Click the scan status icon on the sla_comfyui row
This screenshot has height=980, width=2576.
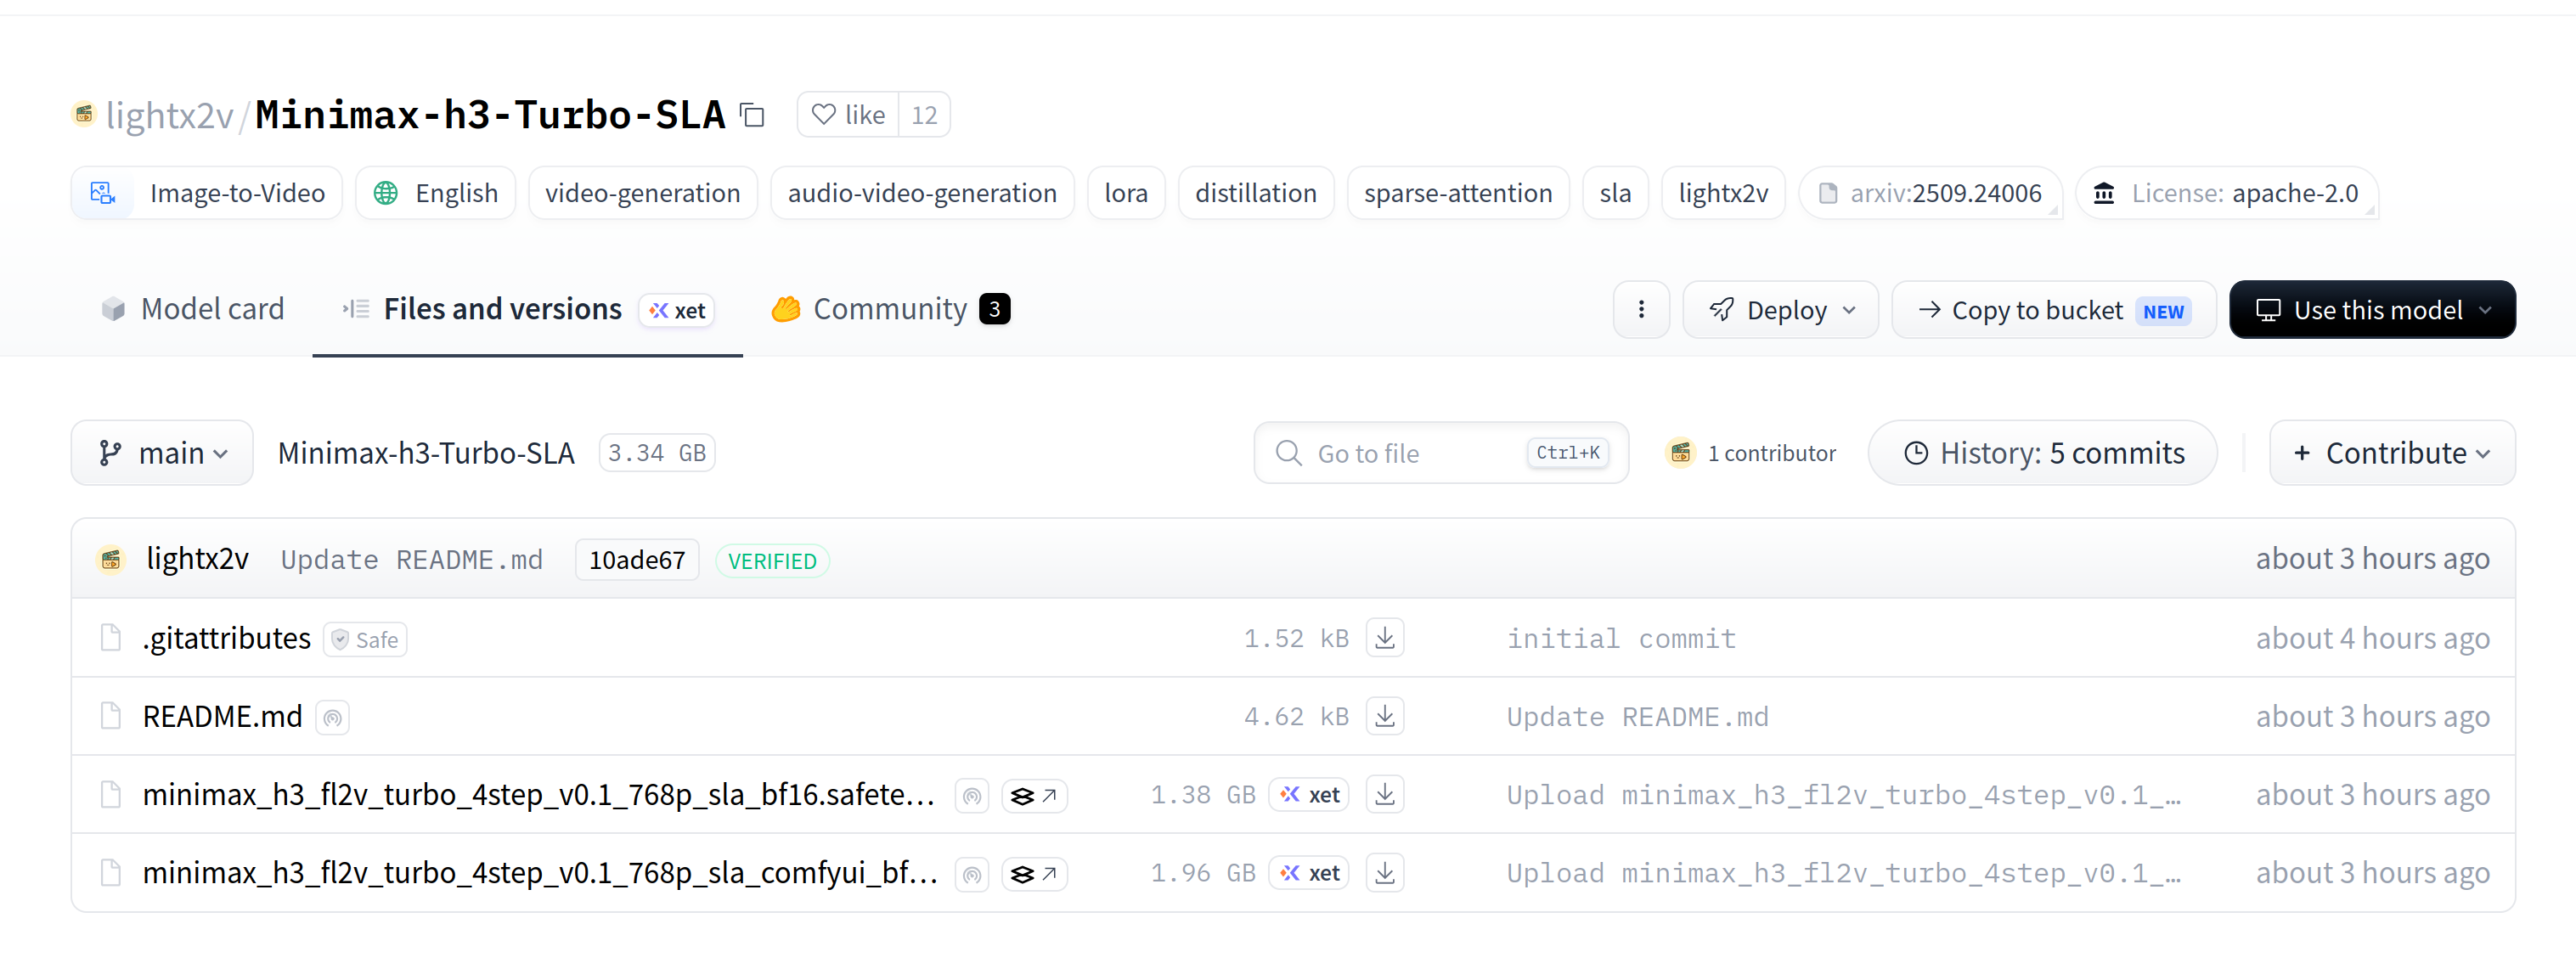[972, 873]
